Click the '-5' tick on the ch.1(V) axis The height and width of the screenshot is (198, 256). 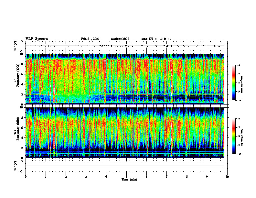pos(22,51)
